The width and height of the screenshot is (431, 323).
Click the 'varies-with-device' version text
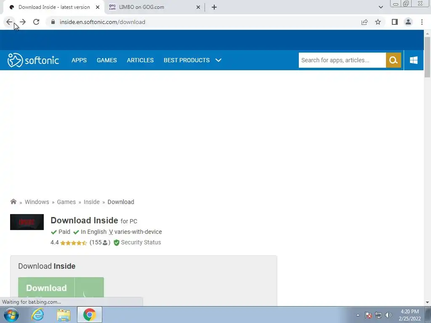coord(138,232)
